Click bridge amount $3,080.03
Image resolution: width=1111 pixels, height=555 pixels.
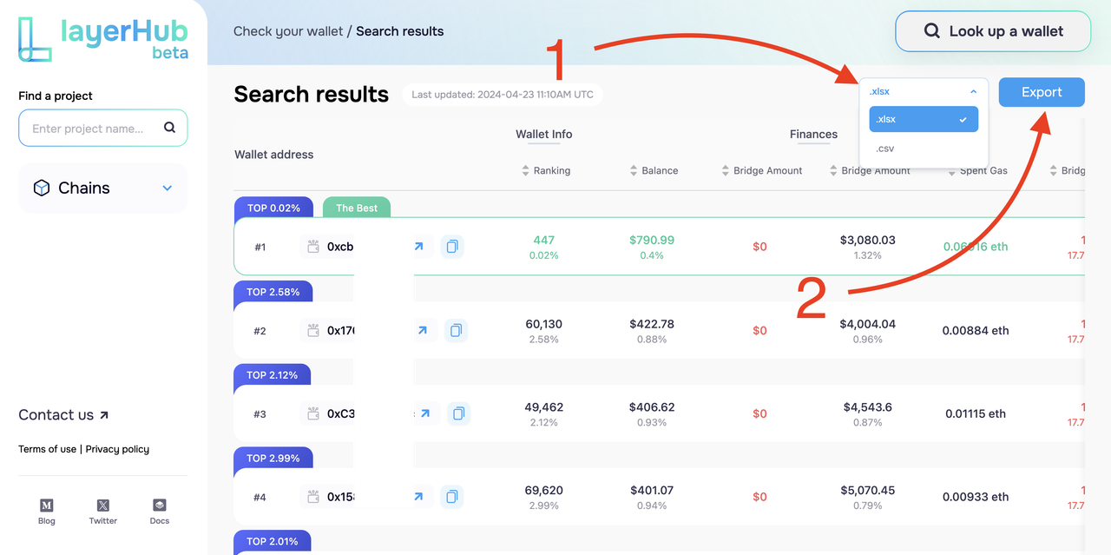click(867, 240)
